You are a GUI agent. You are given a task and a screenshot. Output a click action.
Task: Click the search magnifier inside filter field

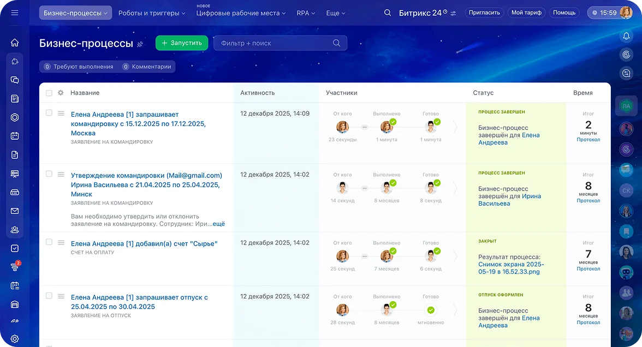[336, 43]
